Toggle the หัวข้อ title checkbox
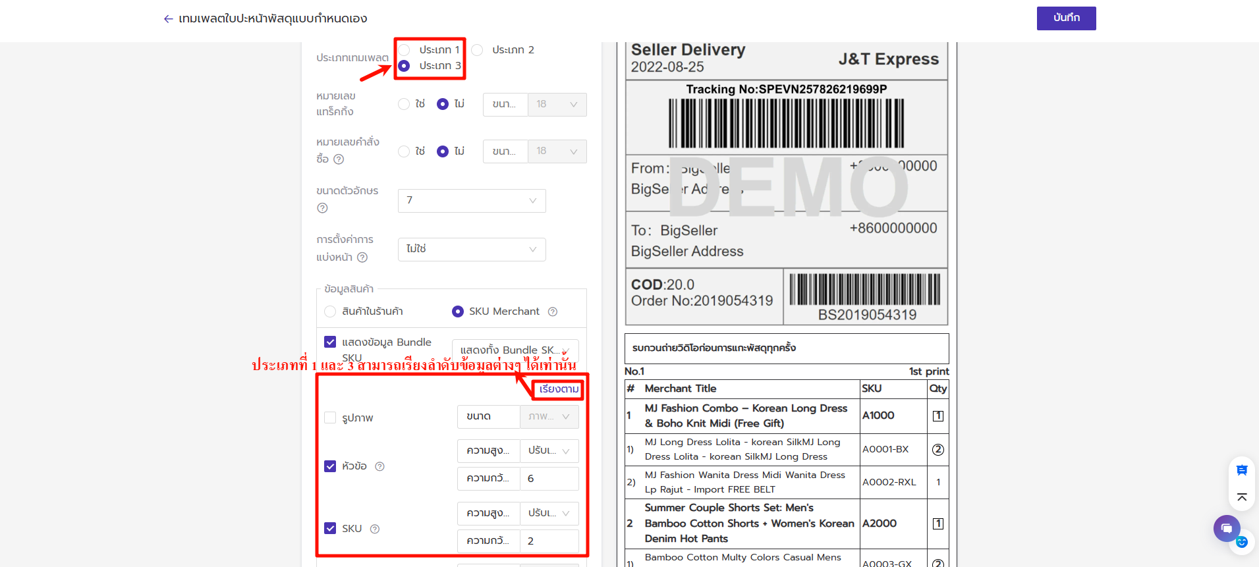1259x567 pixels. pyautogui.click(x=330, y=466)
